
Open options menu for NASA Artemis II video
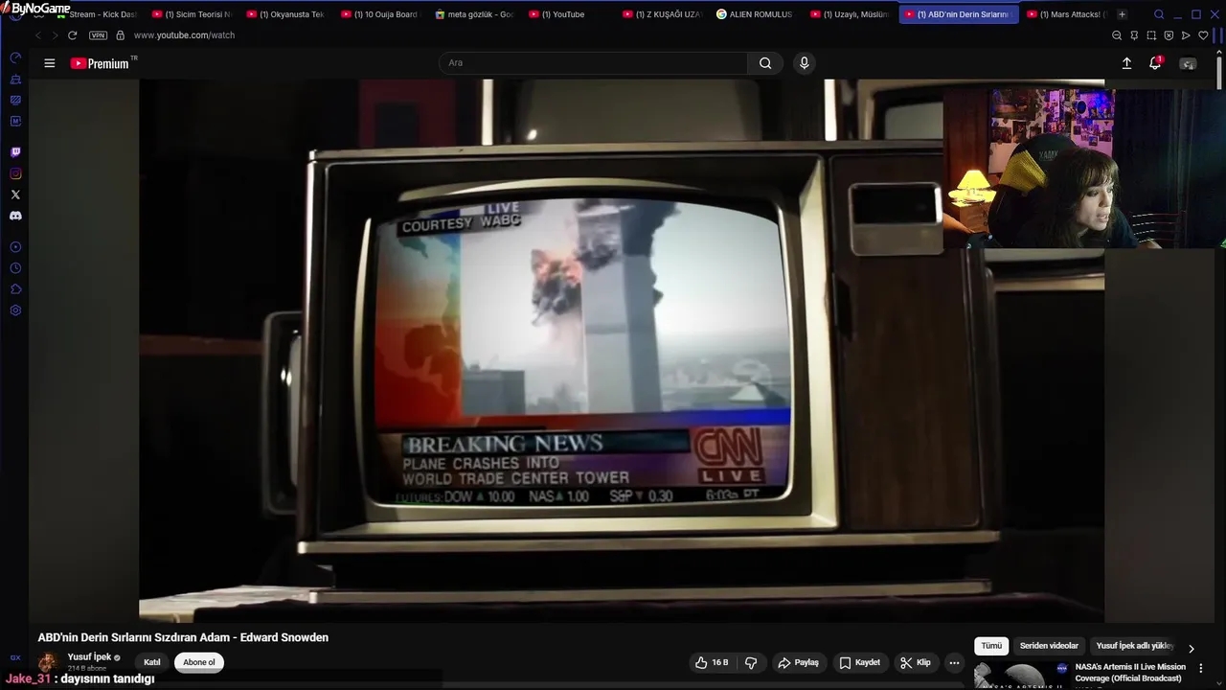pos(1201,668)
